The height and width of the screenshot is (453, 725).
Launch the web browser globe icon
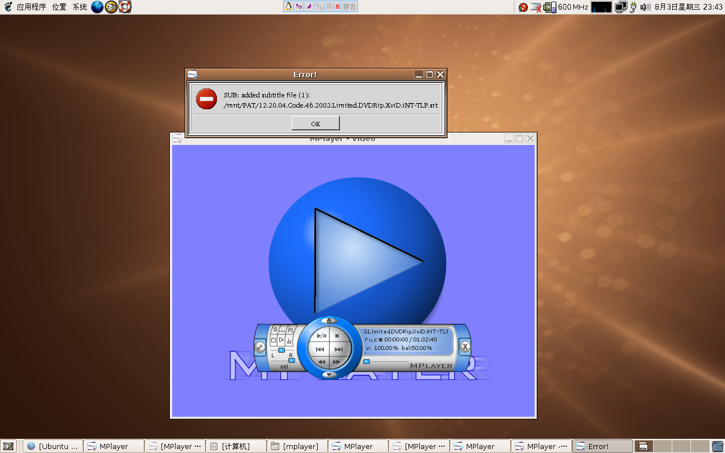tap(97, 7)
